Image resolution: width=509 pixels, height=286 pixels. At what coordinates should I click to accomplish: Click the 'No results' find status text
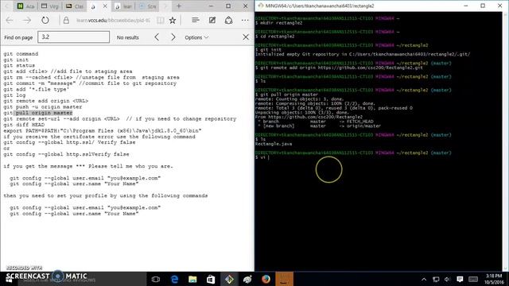(x=127, y=37)
